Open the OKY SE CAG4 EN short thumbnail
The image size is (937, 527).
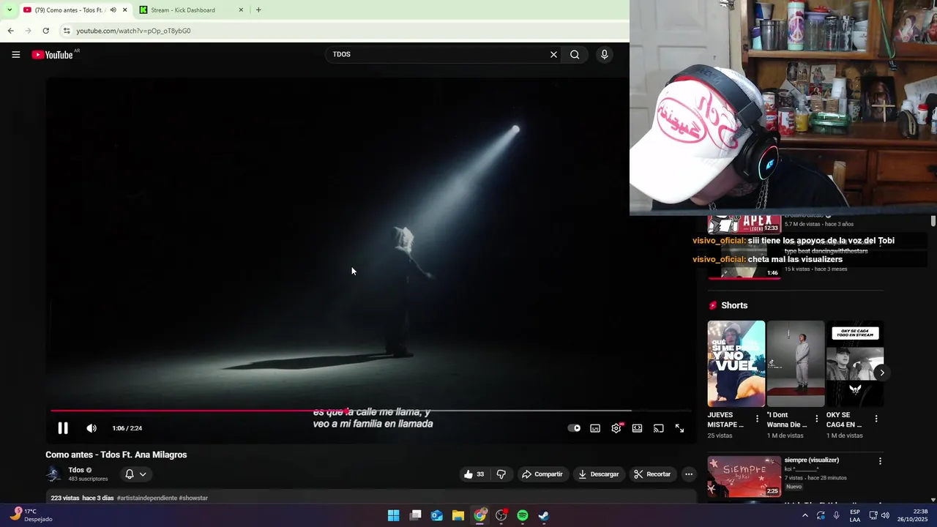(855, 364)
